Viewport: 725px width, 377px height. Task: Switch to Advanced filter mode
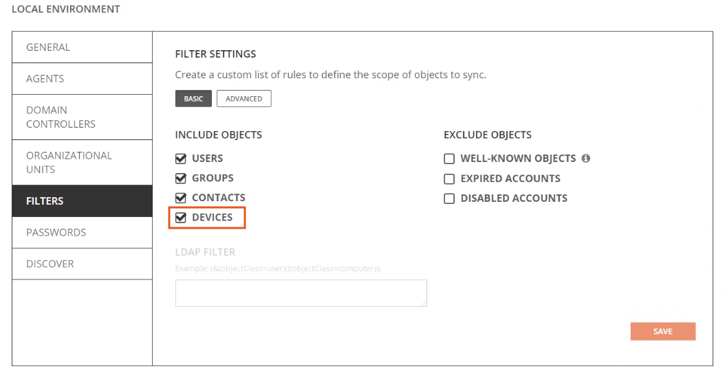click(x=244, y=99)
